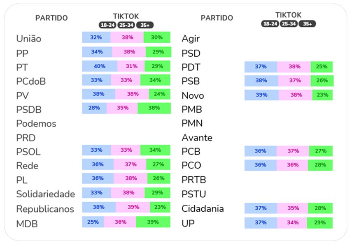Select Republicanos' pink 39% segment
Screen dimensions: 352x245
133,208
